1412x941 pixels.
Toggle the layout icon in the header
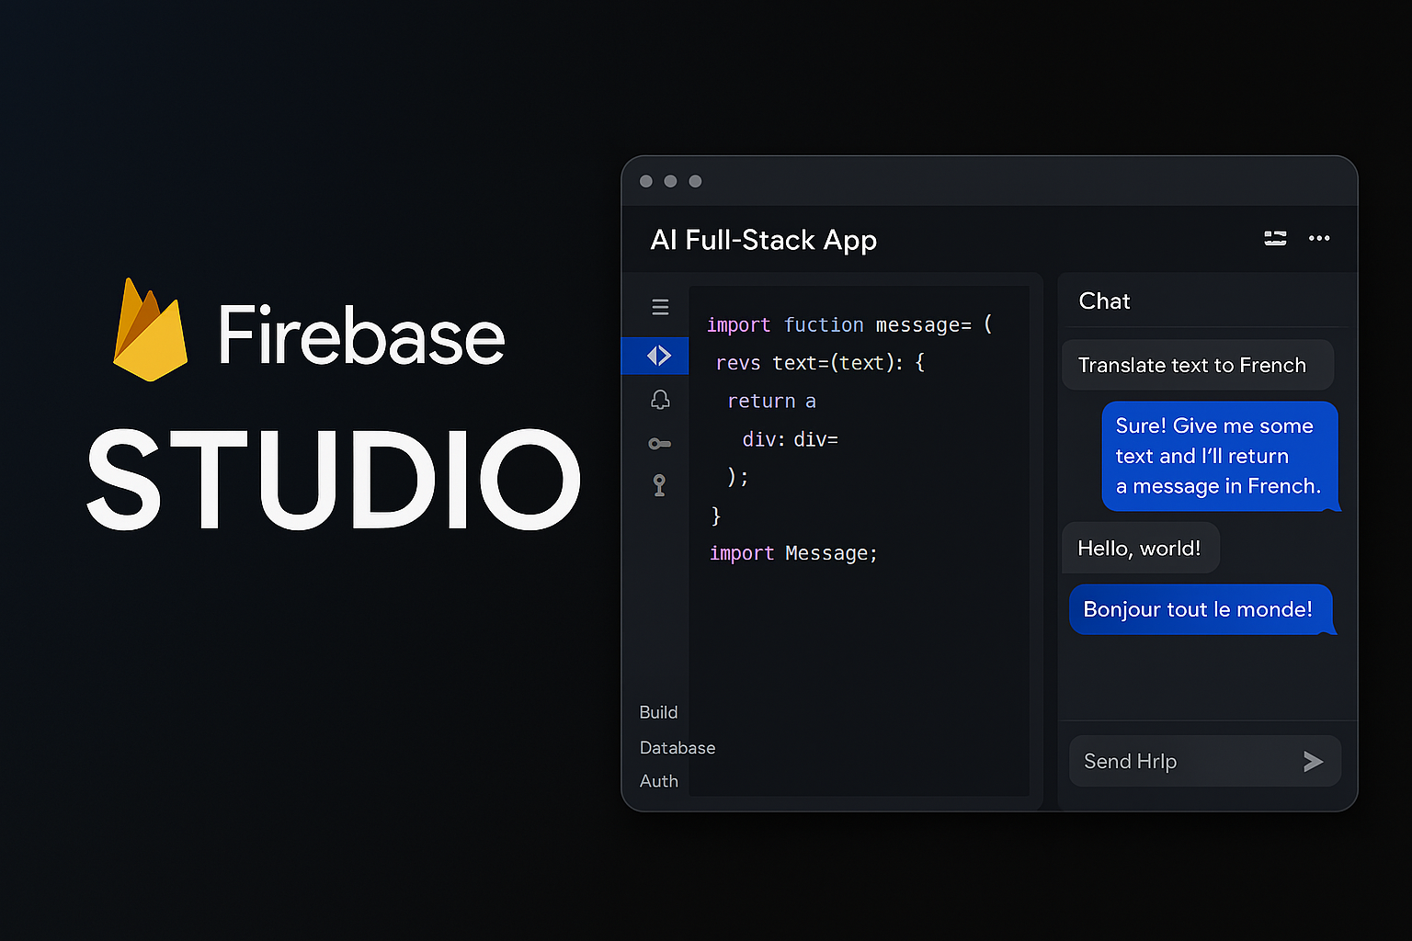coord(1275,238)
